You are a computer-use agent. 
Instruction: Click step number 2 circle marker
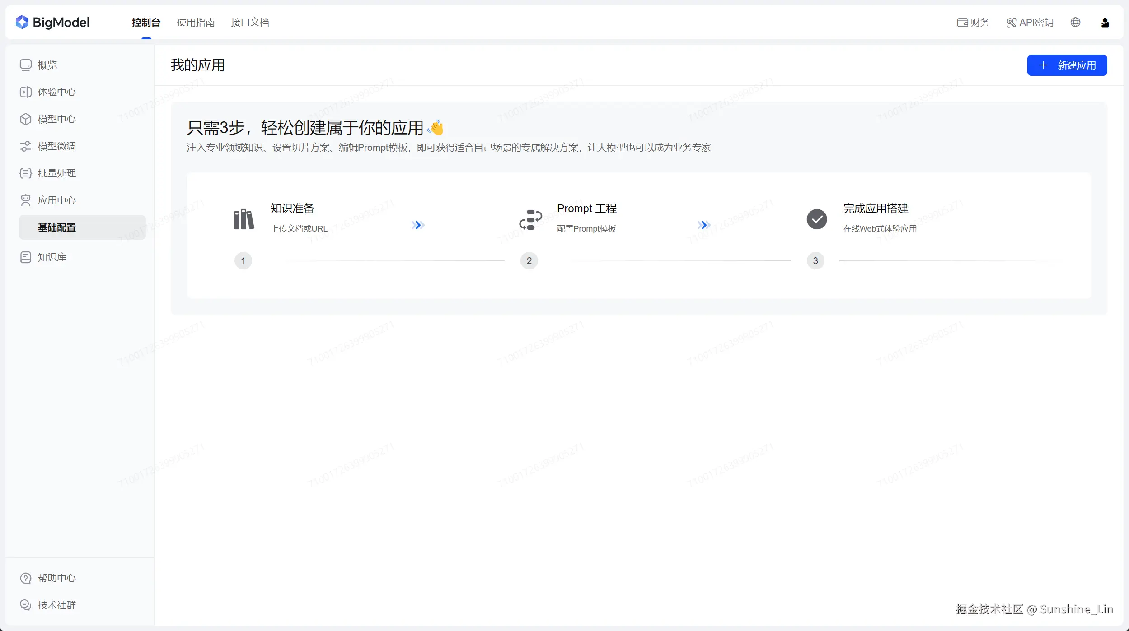click(x=529, y=261)
